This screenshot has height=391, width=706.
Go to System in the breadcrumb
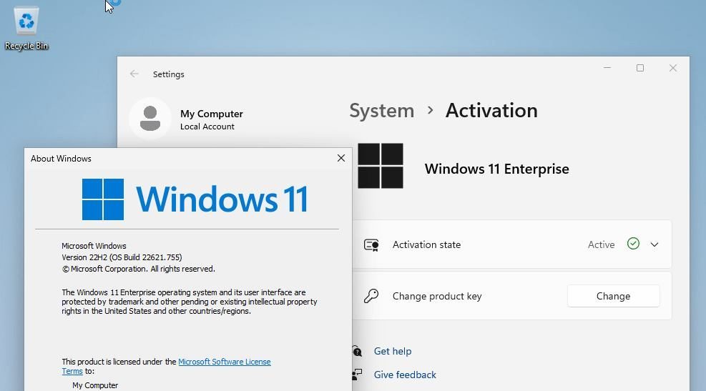click(x=382, y=111)
